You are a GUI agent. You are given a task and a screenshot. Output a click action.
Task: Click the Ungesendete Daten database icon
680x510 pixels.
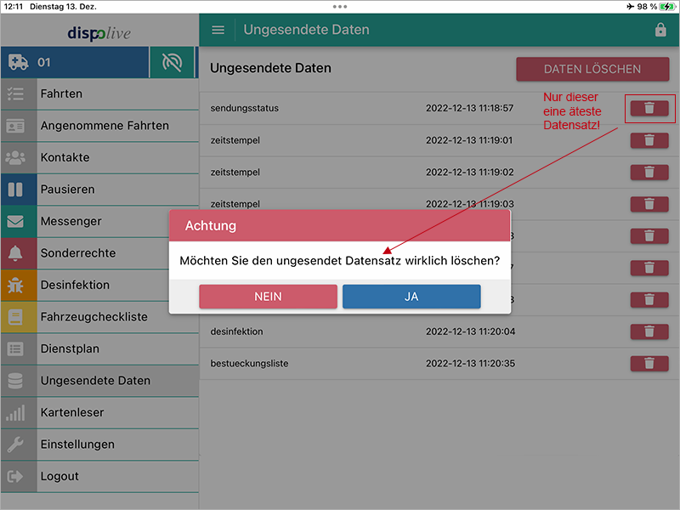(x=15, y=381)
